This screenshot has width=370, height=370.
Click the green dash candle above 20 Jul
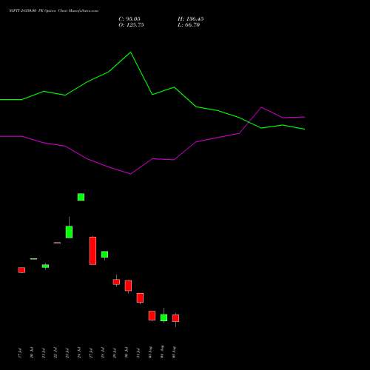coord(33,259)
